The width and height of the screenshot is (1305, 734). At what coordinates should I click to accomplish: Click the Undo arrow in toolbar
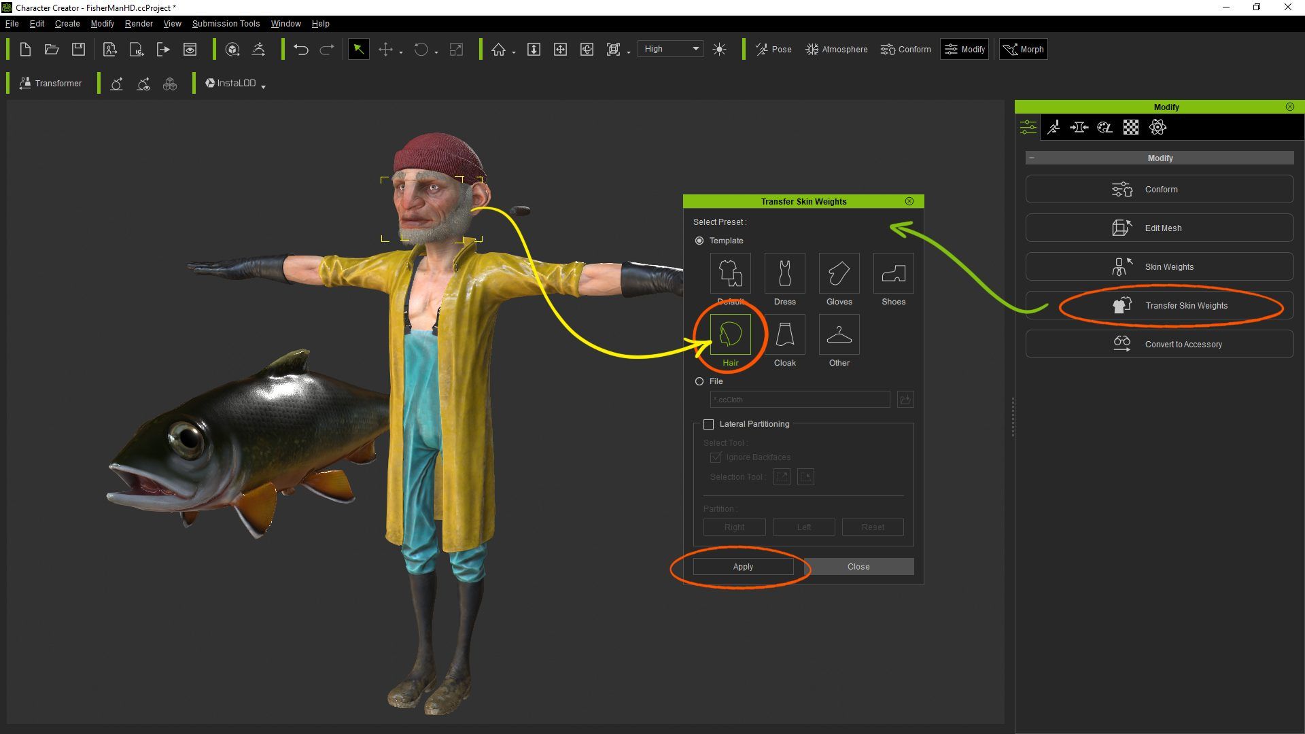coord(301,50)
